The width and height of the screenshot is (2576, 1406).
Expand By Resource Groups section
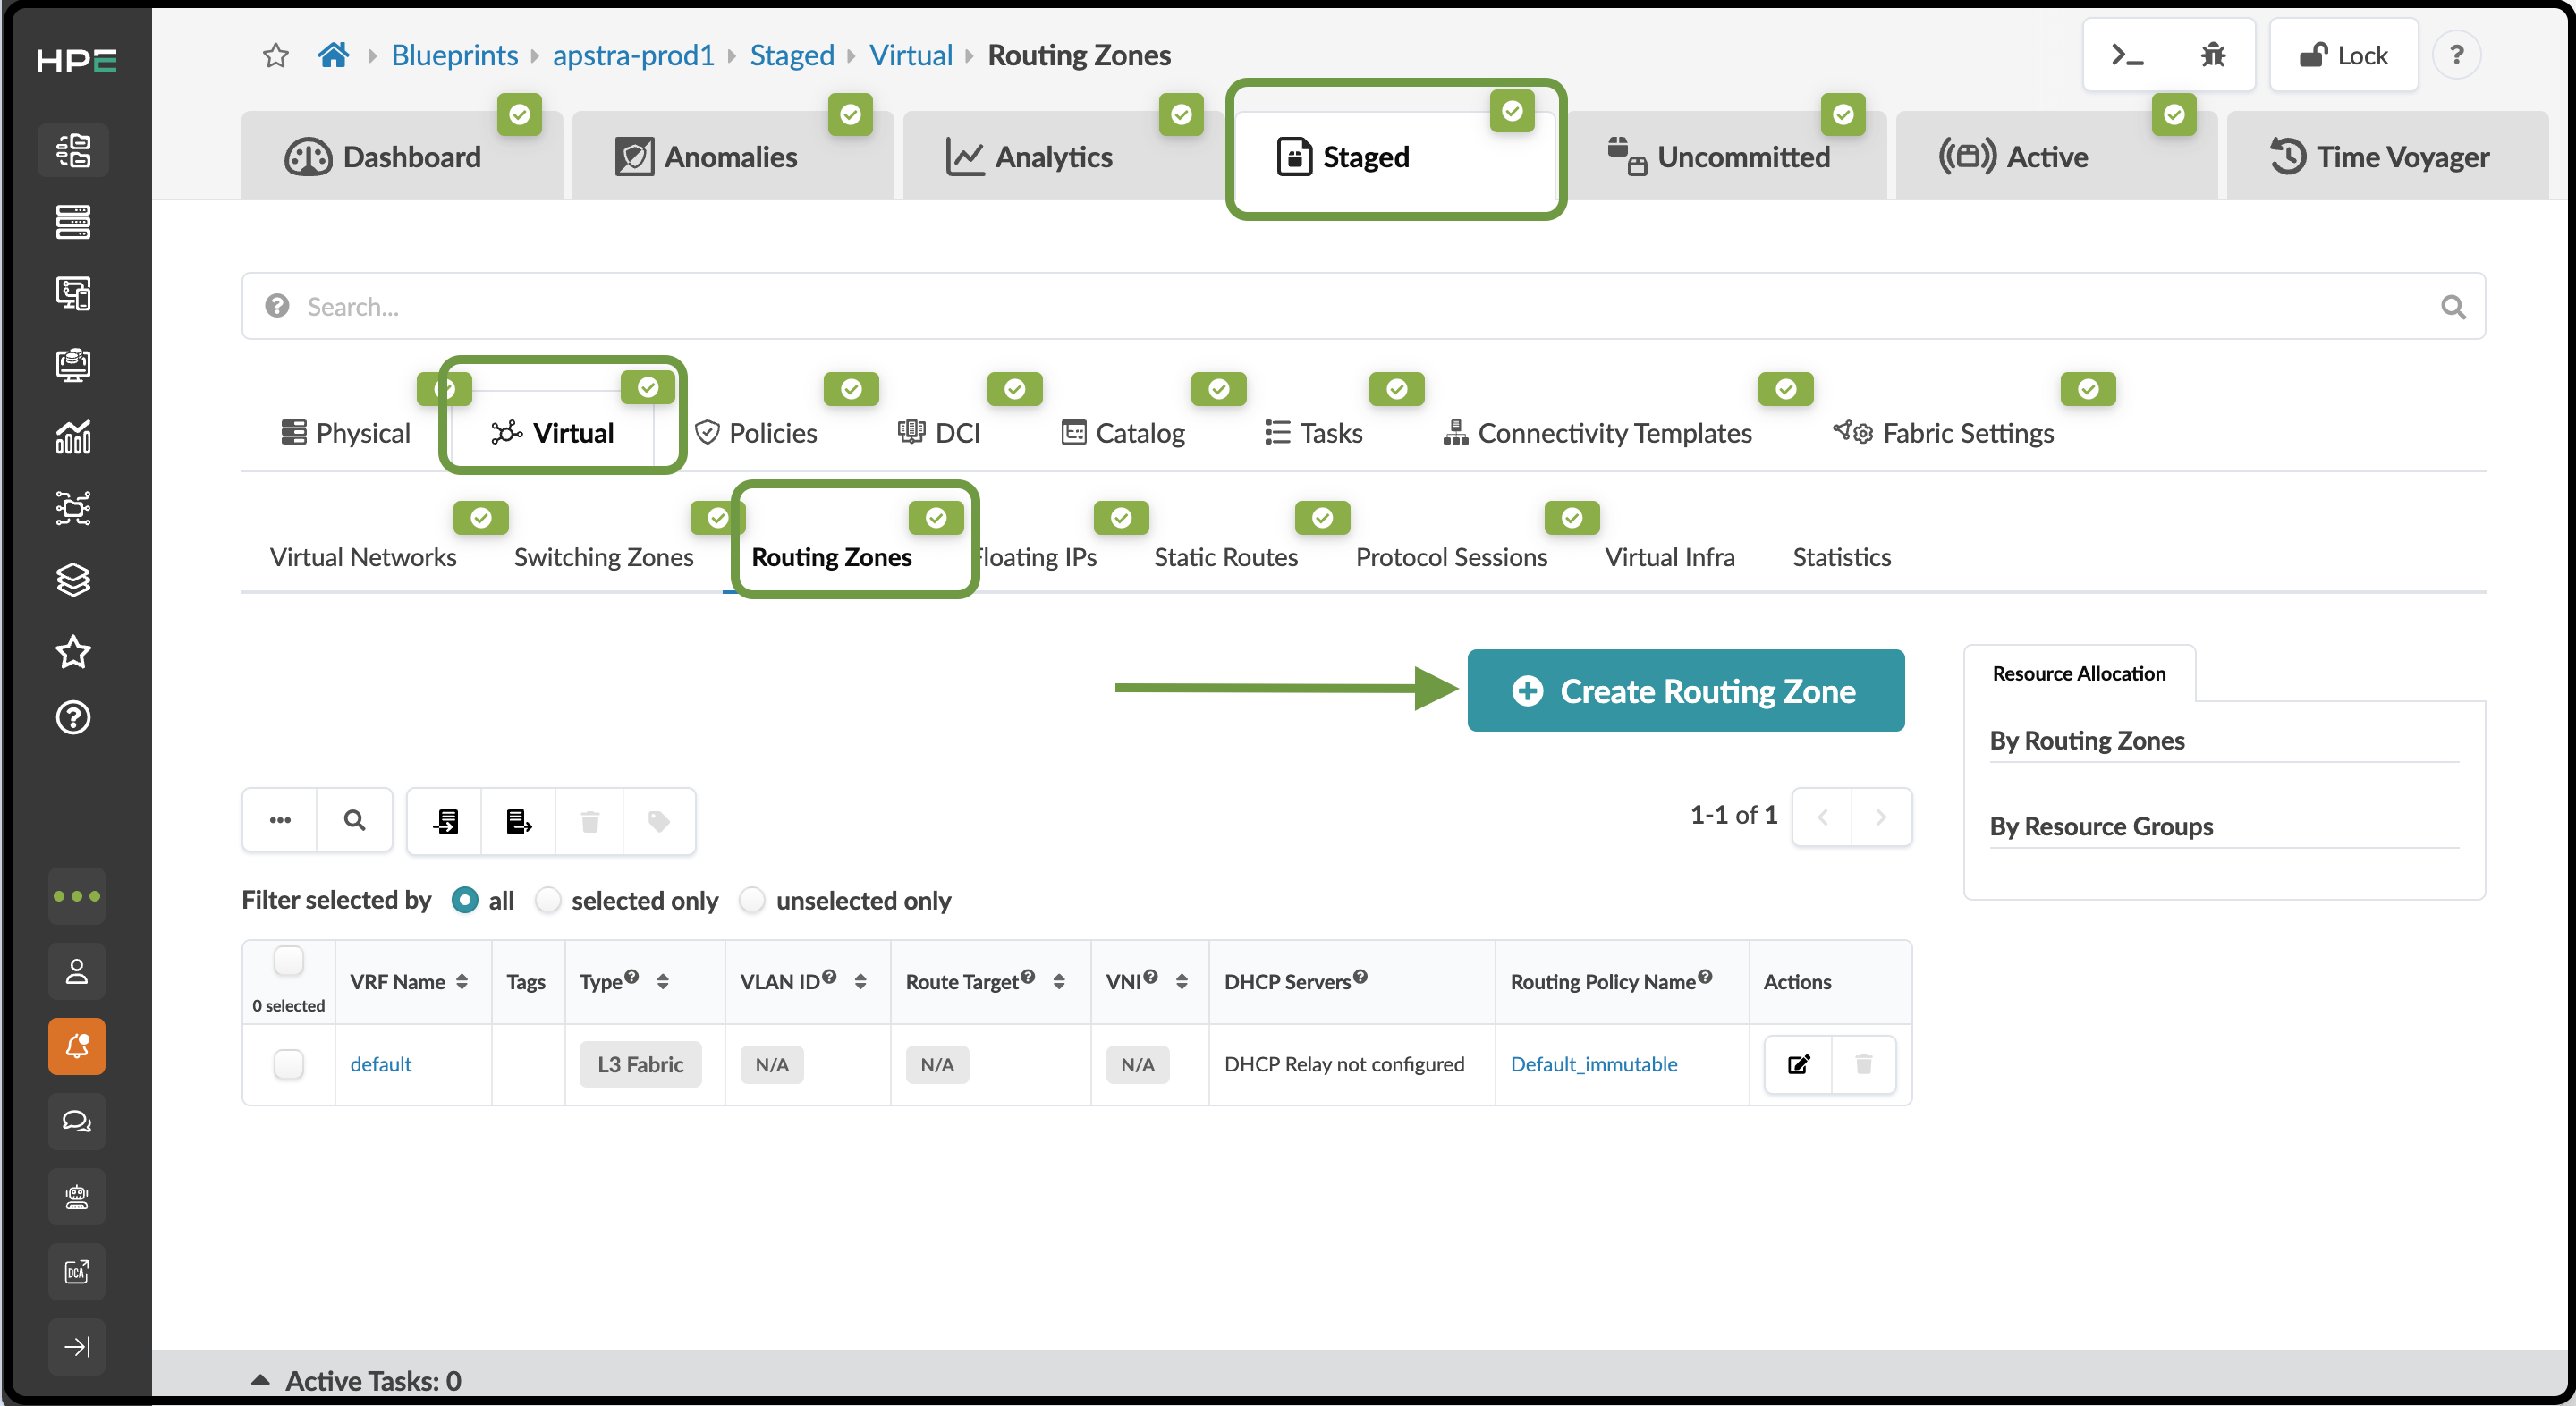pyautogui.click(x=2100, y=827)
